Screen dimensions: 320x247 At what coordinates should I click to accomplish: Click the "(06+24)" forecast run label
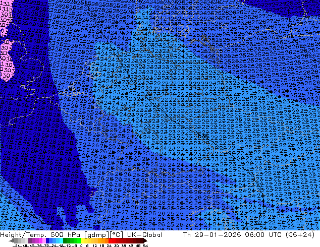(x=300, y=234)
